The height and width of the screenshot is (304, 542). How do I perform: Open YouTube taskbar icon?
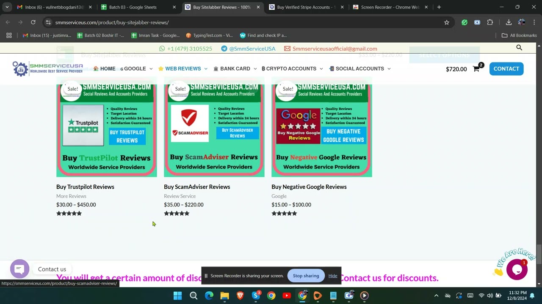tap(287, 296)
